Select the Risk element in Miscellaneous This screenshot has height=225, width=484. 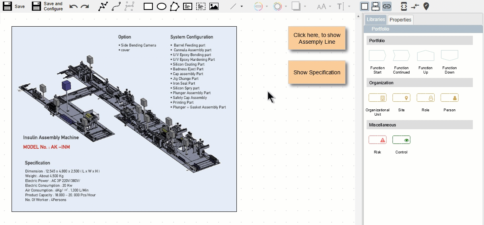[x=377, y=140]
